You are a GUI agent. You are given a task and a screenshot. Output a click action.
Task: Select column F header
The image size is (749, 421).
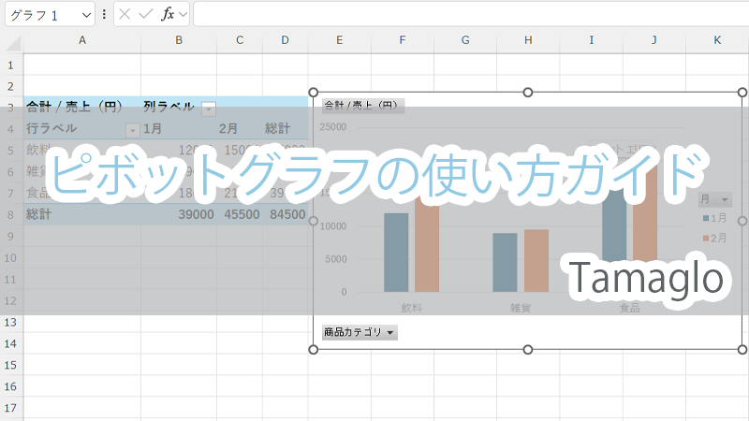tap(402, 39)
